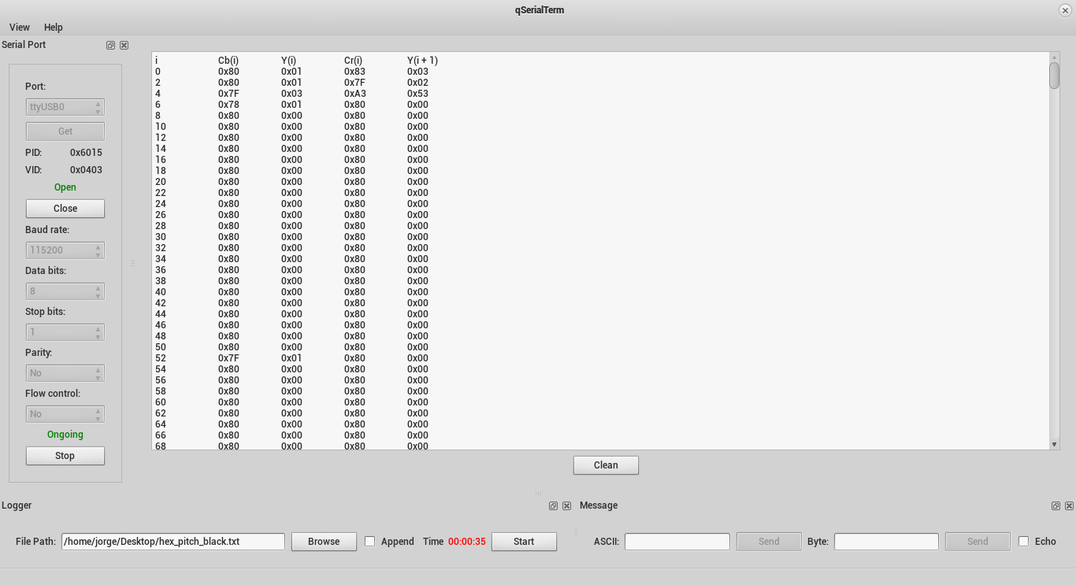1076x585 pixels.
Task: Close the serial port connection
Action: [65, 208]
